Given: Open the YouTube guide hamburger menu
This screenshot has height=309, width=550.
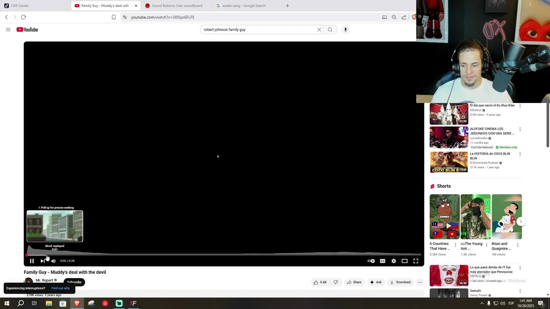Looking at the screenshot, I should [x=8, y=30].
